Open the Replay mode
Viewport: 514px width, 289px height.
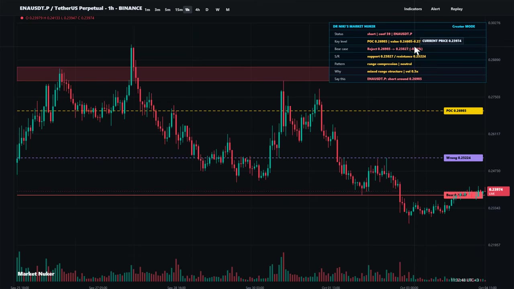[457, 9]
